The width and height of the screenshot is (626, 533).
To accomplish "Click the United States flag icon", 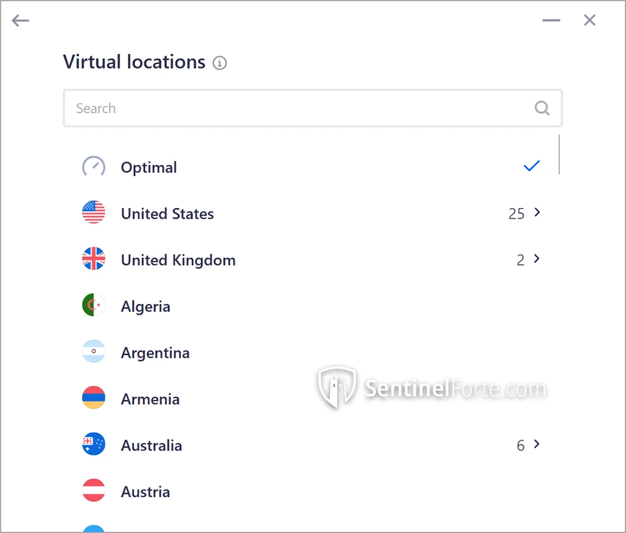I will [x=94, y=213].
